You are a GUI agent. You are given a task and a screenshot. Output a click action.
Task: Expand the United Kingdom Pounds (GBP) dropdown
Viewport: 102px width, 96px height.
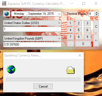click(x=59, y=39)
